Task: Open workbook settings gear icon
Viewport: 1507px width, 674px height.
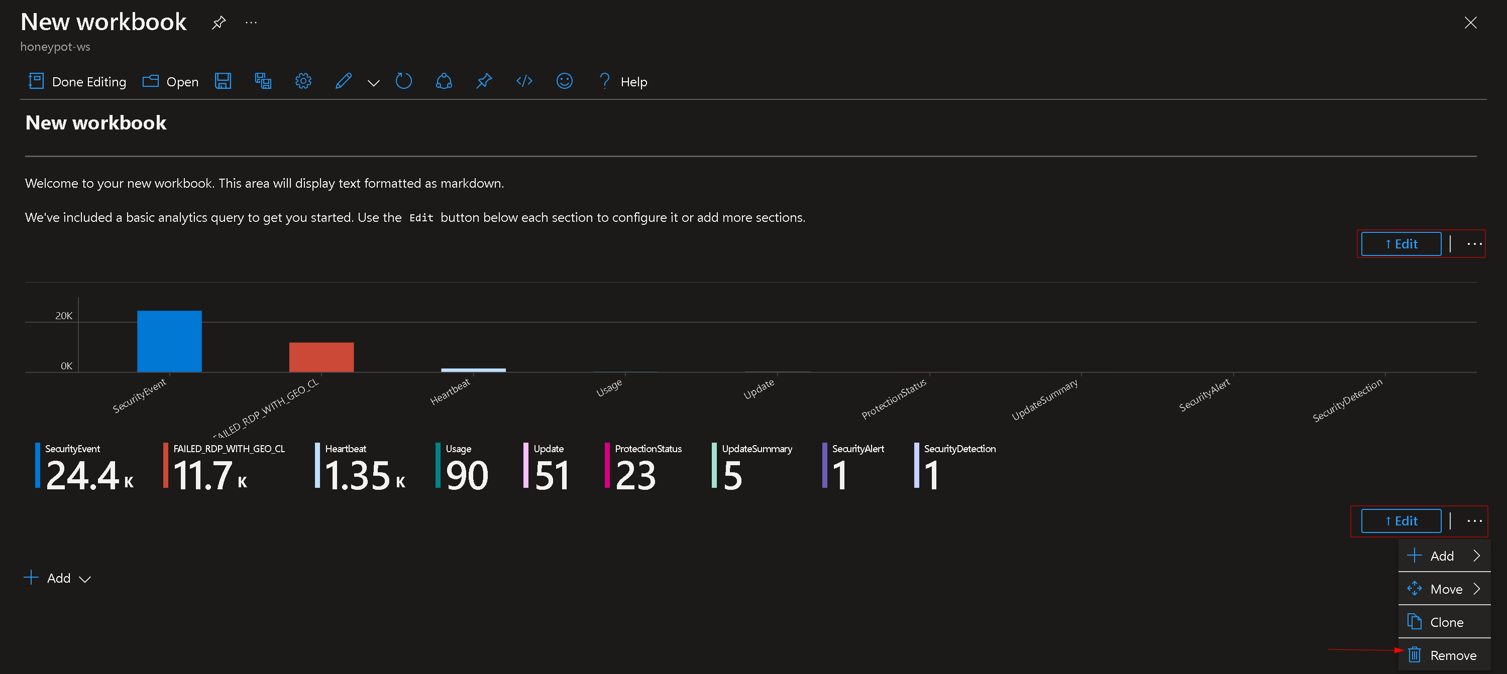Action: pos(303,81)
